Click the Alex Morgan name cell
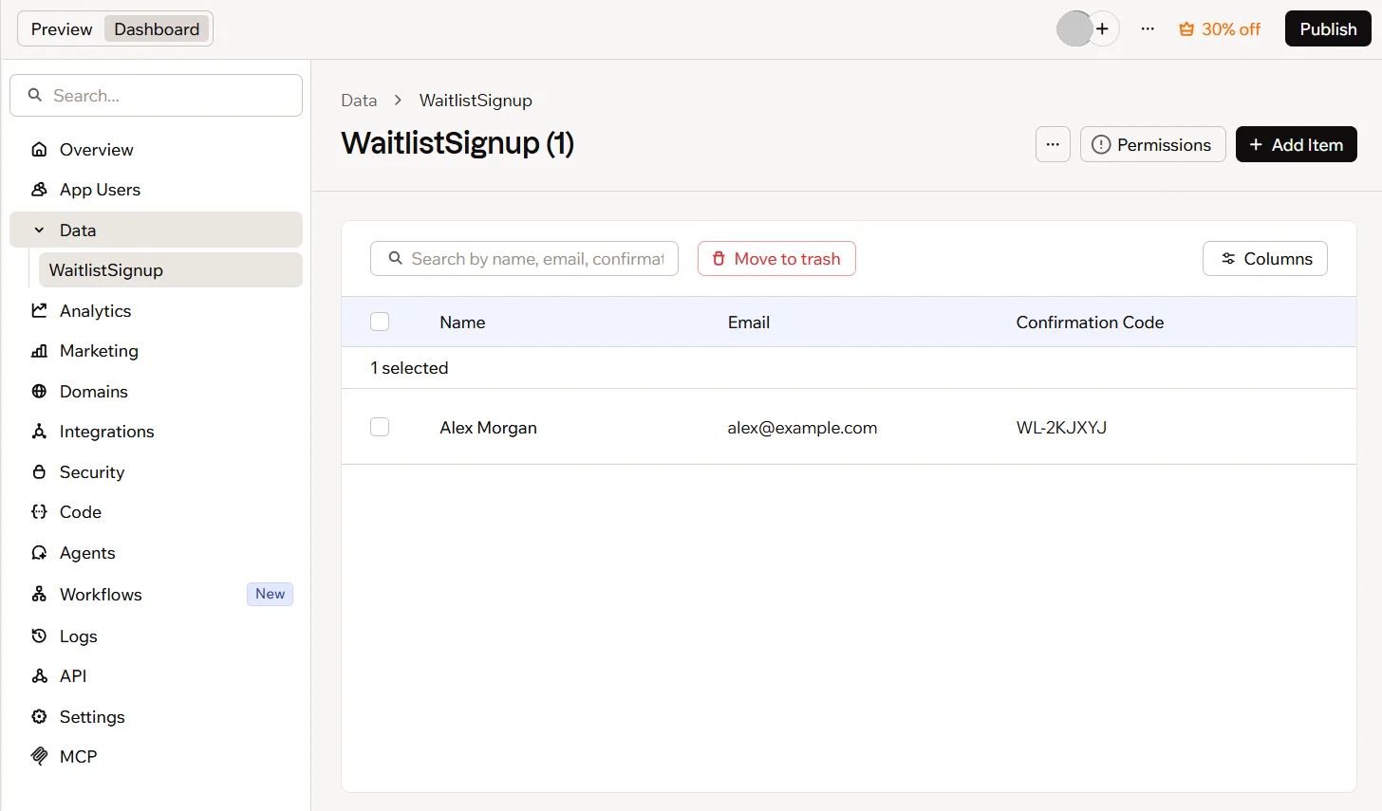This screenshot has width=1382, height=811. point(488,428)
